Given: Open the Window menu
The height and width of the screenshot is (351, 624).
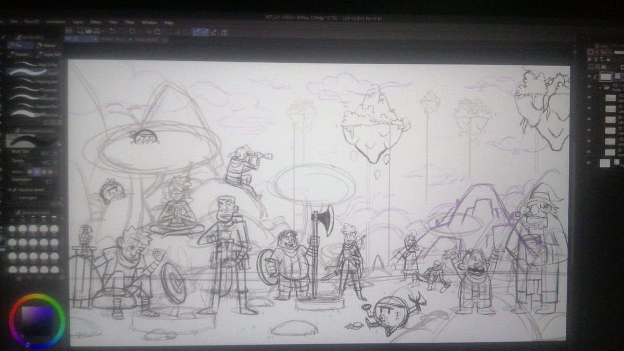Looking at the screenshot, I should tap(149, 22).
